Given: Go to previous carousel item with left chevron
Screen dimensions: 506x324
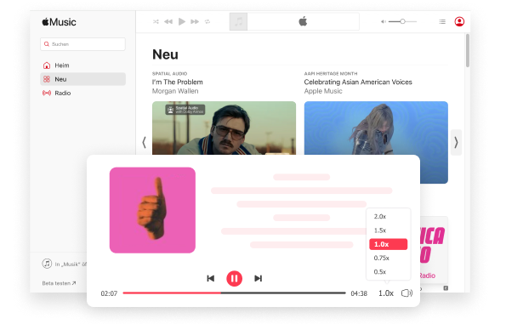Looking at the screenshot, I should coord(144,142).
